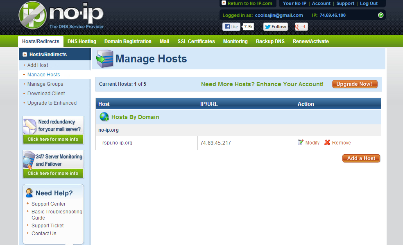Click Log Out

(x=369, y=3)
